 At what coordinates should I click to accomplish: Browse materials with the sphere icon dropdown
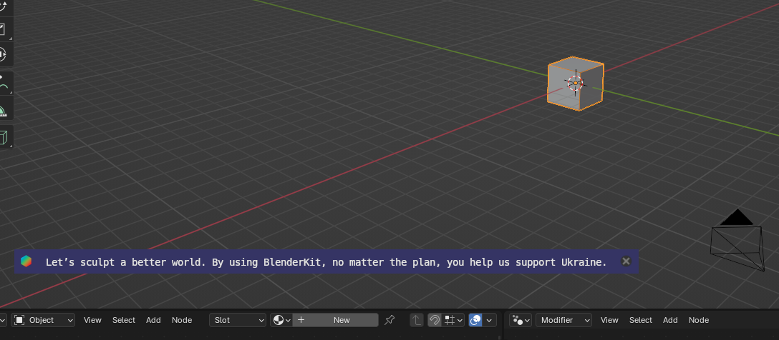point(281,320)
